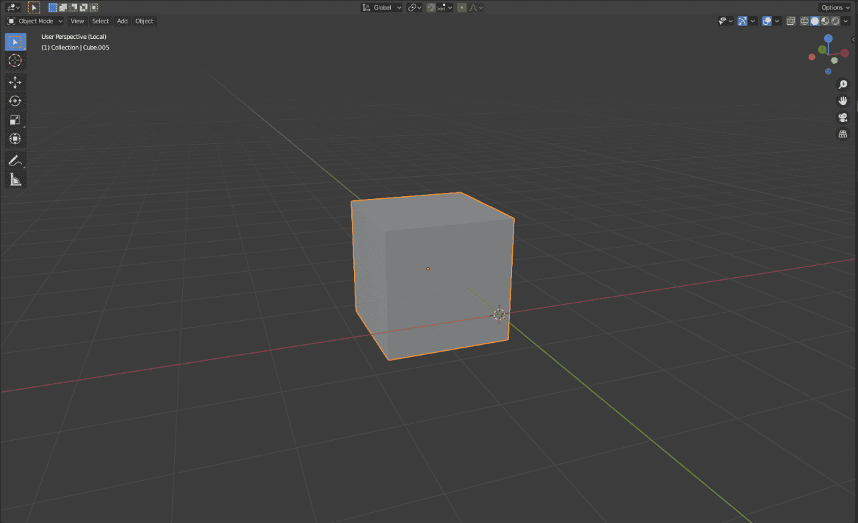Select the 3D Cursor tool
This screenshot has height=523, width=858.
pyautogui.click(x=15, y=60)
